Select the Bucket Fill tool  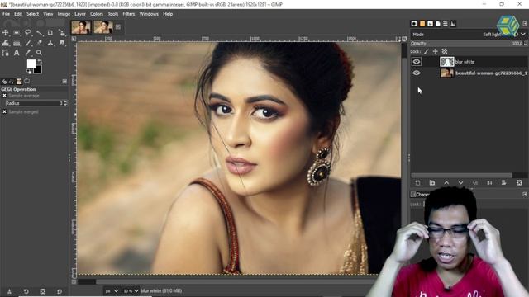point(6,43)
